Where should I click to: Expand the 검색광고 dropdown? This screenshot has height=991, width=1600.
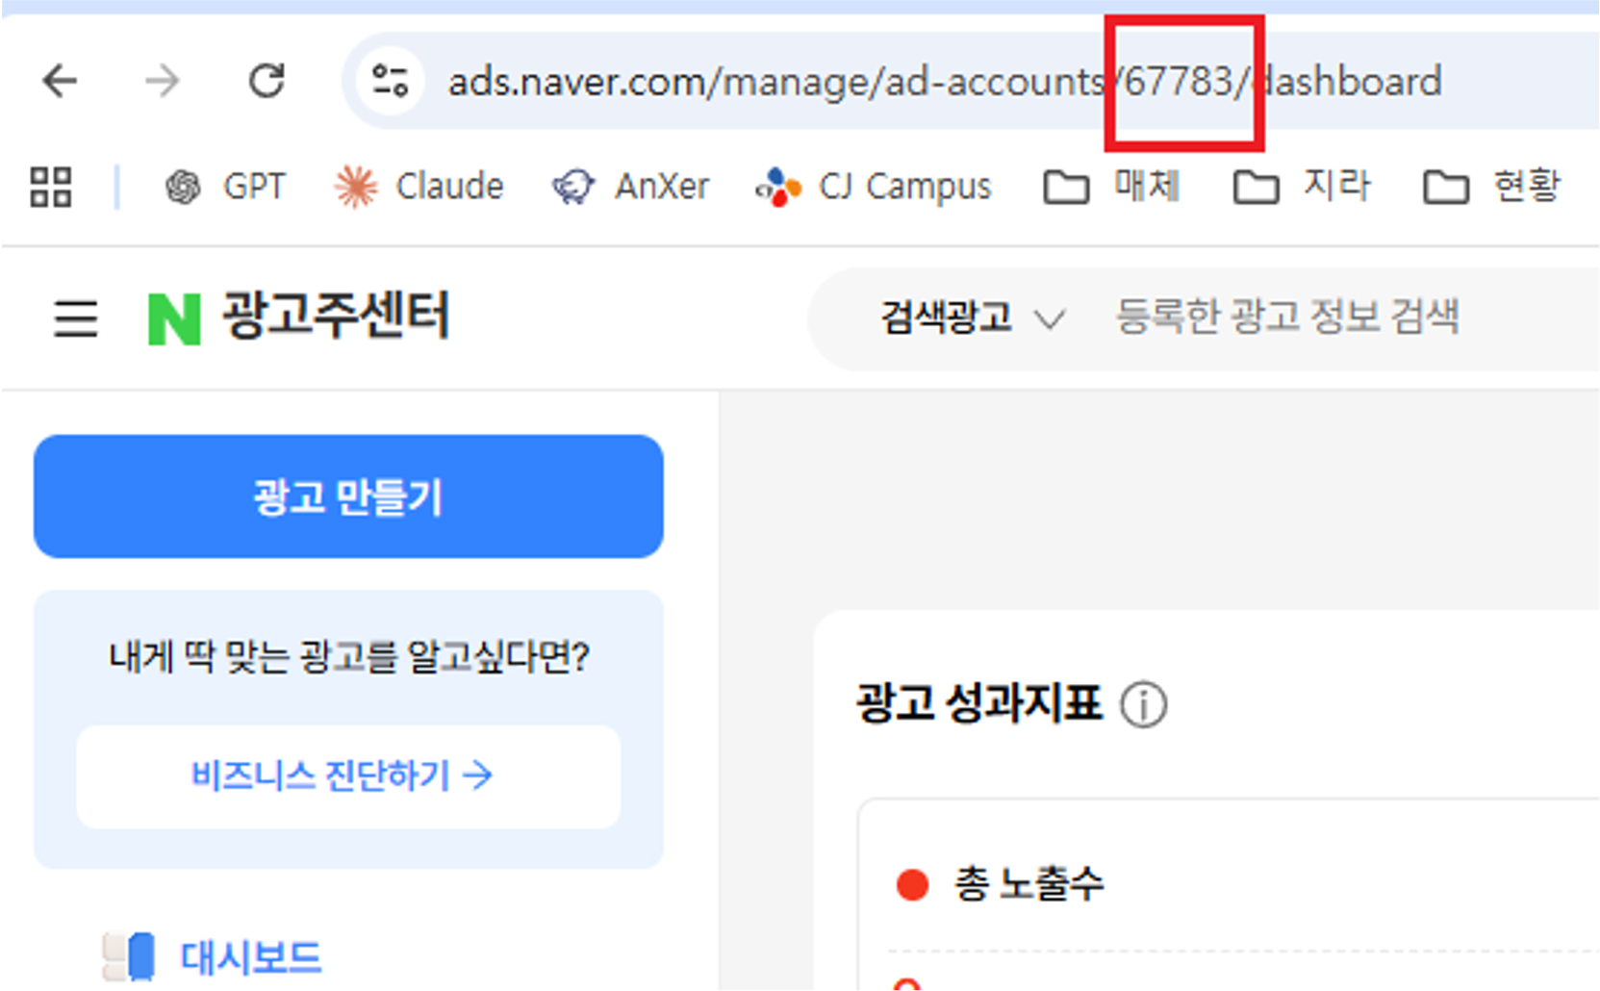coord(973,318)
